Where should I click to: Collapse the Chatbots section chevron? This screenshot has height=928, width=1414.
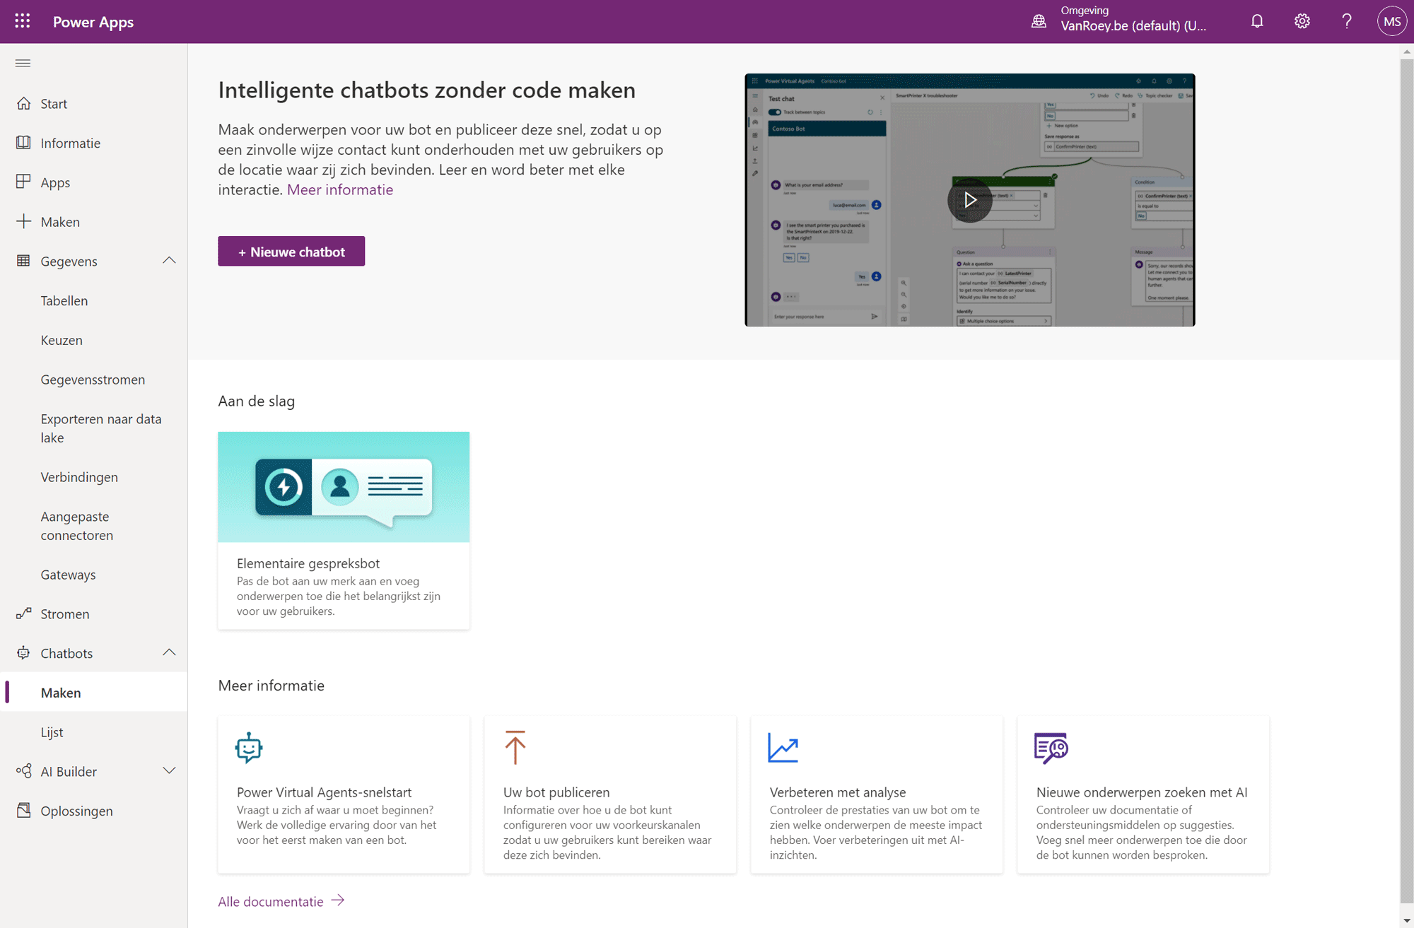coord(169,652)
